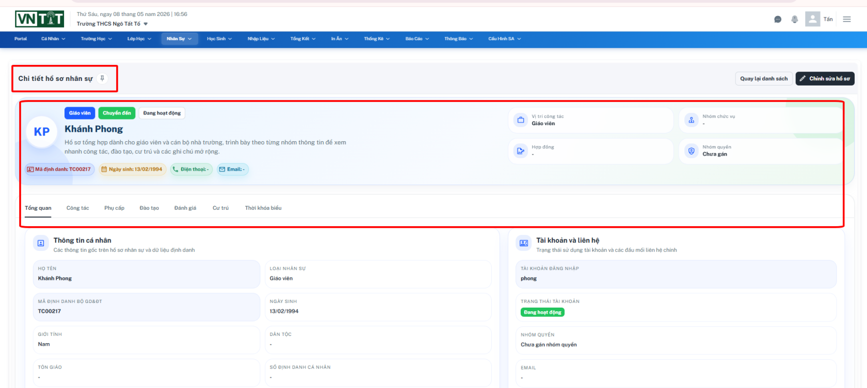Click the Hợp đồng contract icon

tap(521, 151)
